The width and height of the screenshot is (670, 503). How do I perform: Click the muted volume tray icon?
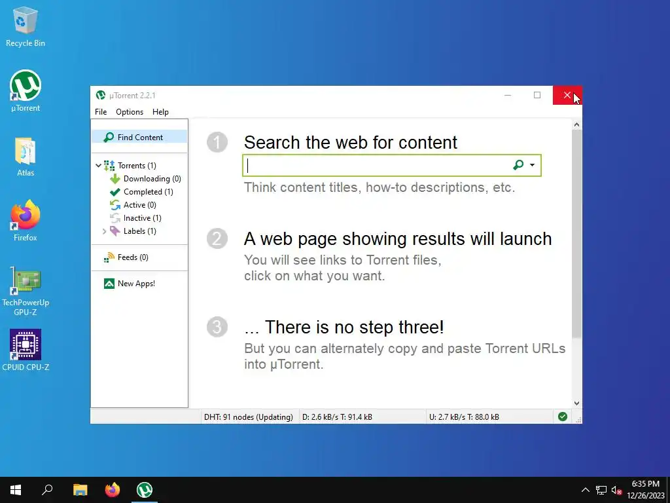point(616,490)
